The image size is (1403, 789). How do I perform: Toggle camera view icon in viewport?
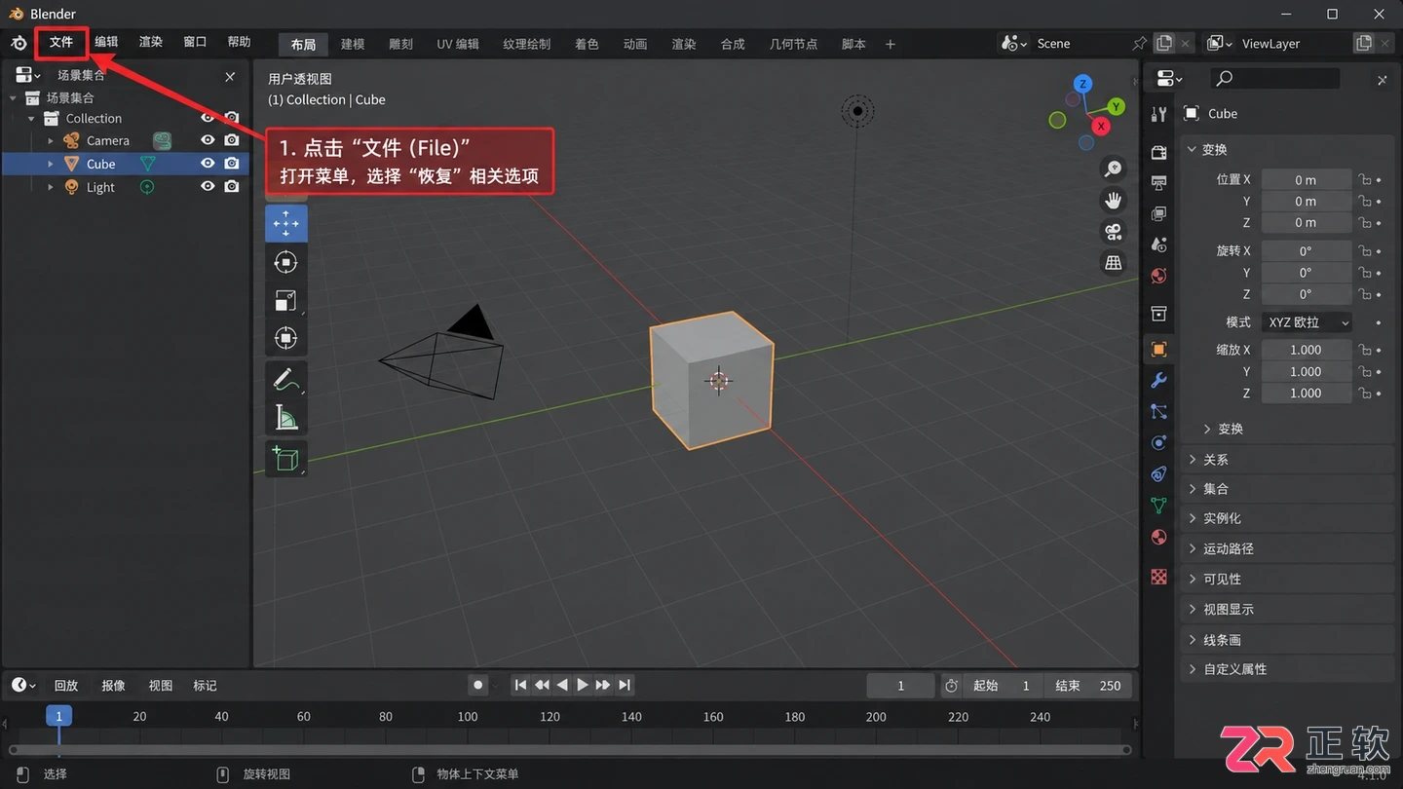pos(1113,232)
